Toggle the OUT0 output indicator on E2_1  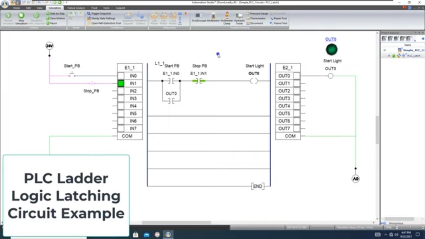point(297,76)
